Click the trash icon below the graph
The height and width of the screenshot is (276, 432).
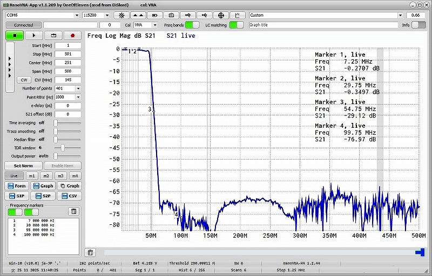tap(91, 252)
